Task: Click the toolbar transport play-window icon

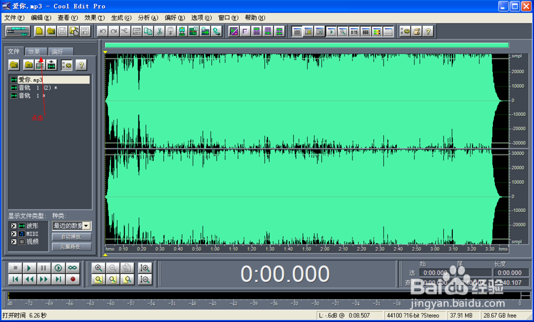Action: 331,32
